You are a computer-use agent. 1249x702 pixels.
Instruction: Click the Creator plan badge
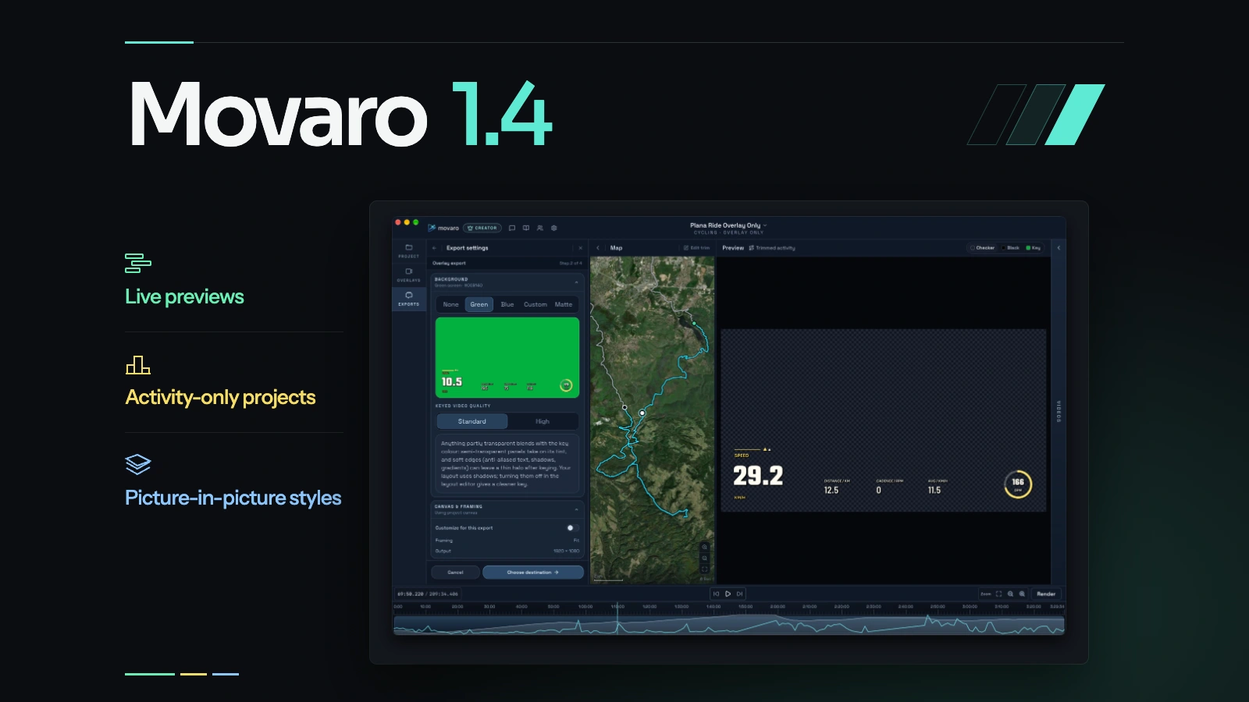482,228
